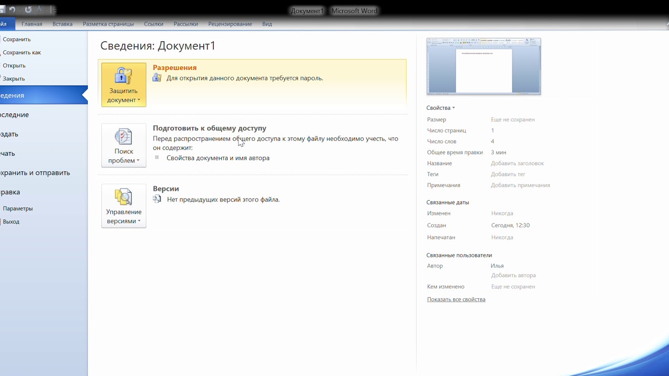Click the letter A icon in the title bar
This screenshot has height=376, width=669.
click(39, 9)
